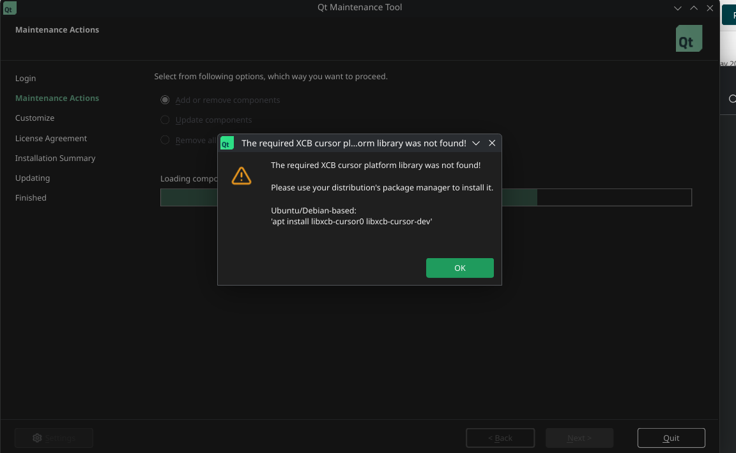The height and width of the screenshot is (453, 736).
Task: Click the Qt icon on the dialog title bar
Action: tap(227, 143)
